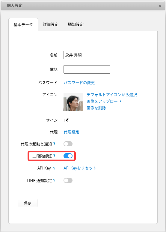Image resolution: width=166 pixels, height=232 pixels.
Task: Select the 基本データ tab
Action: [23, 25]
